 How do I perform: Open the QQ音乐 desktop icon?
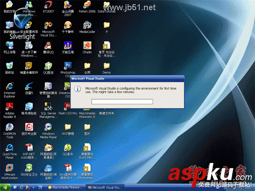point(68,147)
